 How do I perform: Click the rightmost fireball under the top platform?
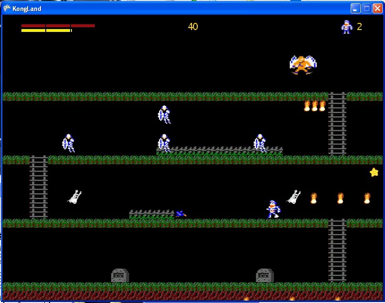[322, 106]
